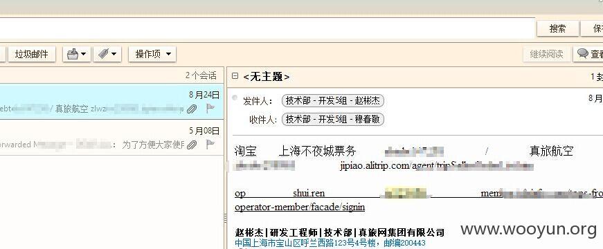Click the shui.ren text in message
The height and width of the screenshot is (249, 603).
coord(309,193)
